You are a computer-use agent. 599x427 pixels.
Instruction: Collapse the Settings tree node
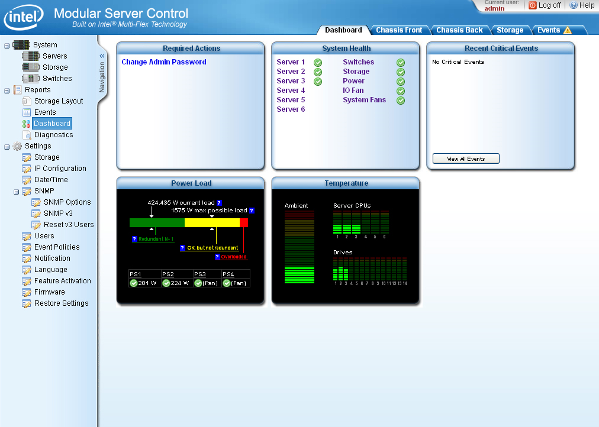[7, 147]
